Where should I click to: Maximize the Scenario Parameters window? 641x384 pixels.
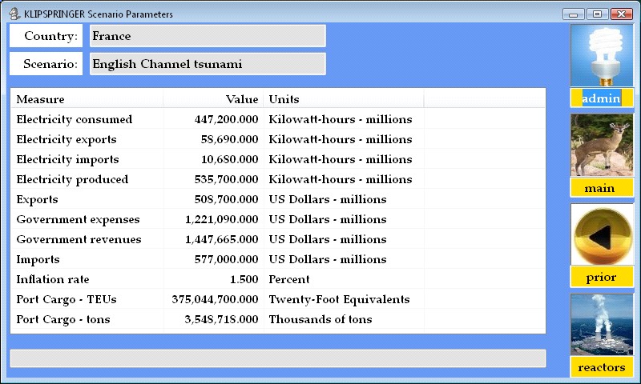pyautogui.click(x=597, y=14)
